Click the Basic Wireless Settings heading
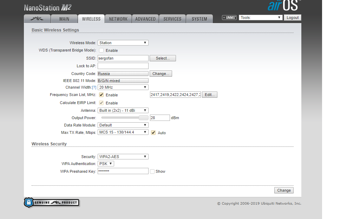The width and height of the screenshot is (360, 219). [55, 30]
